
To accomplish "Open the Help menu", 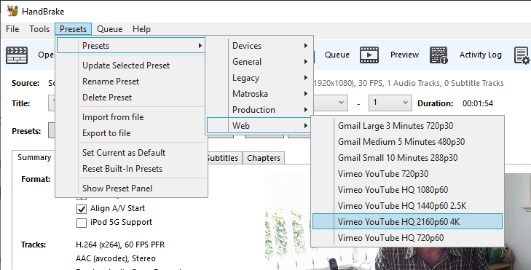I will click(141, 29).
